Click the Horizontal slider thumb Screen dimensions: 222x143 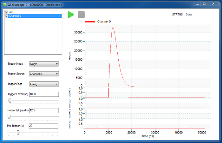coord(9,117)
